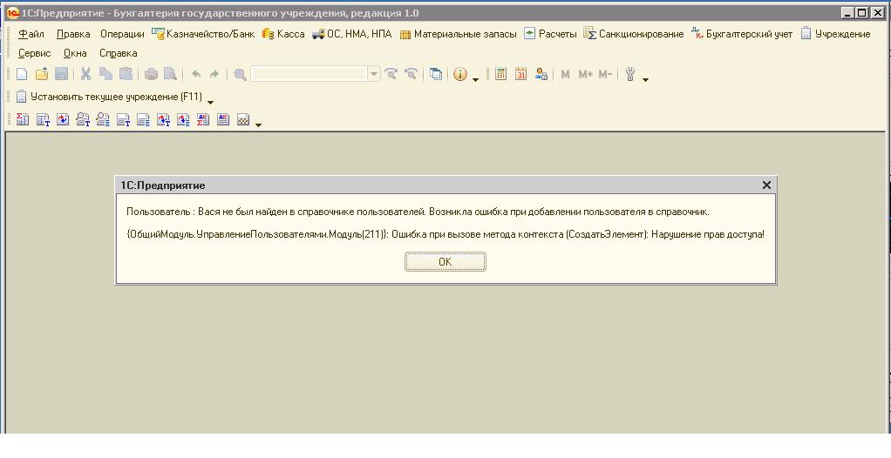This screenshot has width=891, height=458.
Task: Click the Redo arrow icon
Action: click(x=214, y=74)
